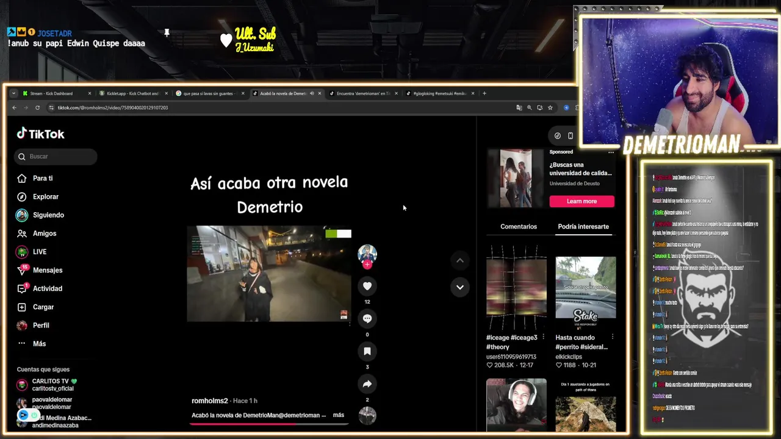This screenshot has width=781, height=439.
Task: Click the browser forward arrow
Action: 26,108
